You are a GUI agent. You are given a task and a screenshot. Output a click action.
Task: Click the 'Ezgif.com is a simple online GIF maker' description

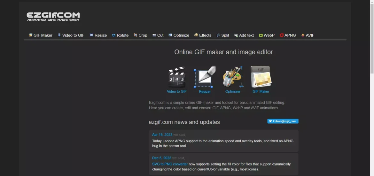point(217,105)
